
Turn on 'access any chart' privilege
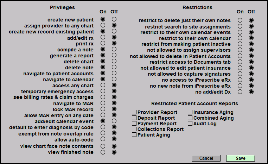pos(103,85)
